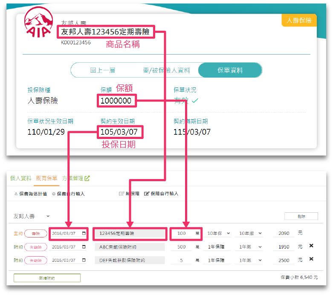The height and width of the screenshot is (295, 333).
Task: Remove the ABC失能保險附約 row with its X
Action: point(311,246)
